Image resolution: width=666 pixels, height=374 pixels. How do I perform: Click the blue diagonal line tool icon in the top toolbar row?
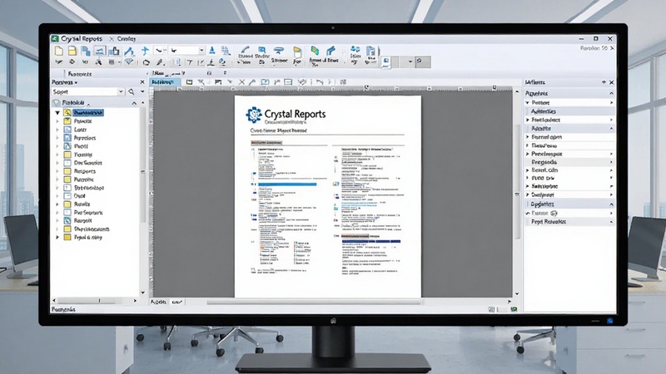(129, 52)
